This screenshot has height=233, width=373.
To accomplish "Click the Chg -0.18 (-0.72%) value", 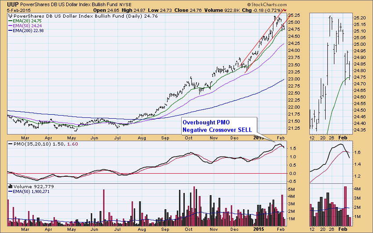I will (x=262, y=10).
